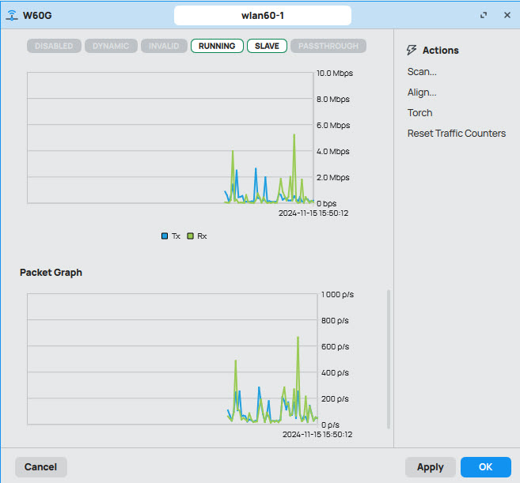
Task: Click the 6.0 Mbps axis label
Action: tap(333, 126)
